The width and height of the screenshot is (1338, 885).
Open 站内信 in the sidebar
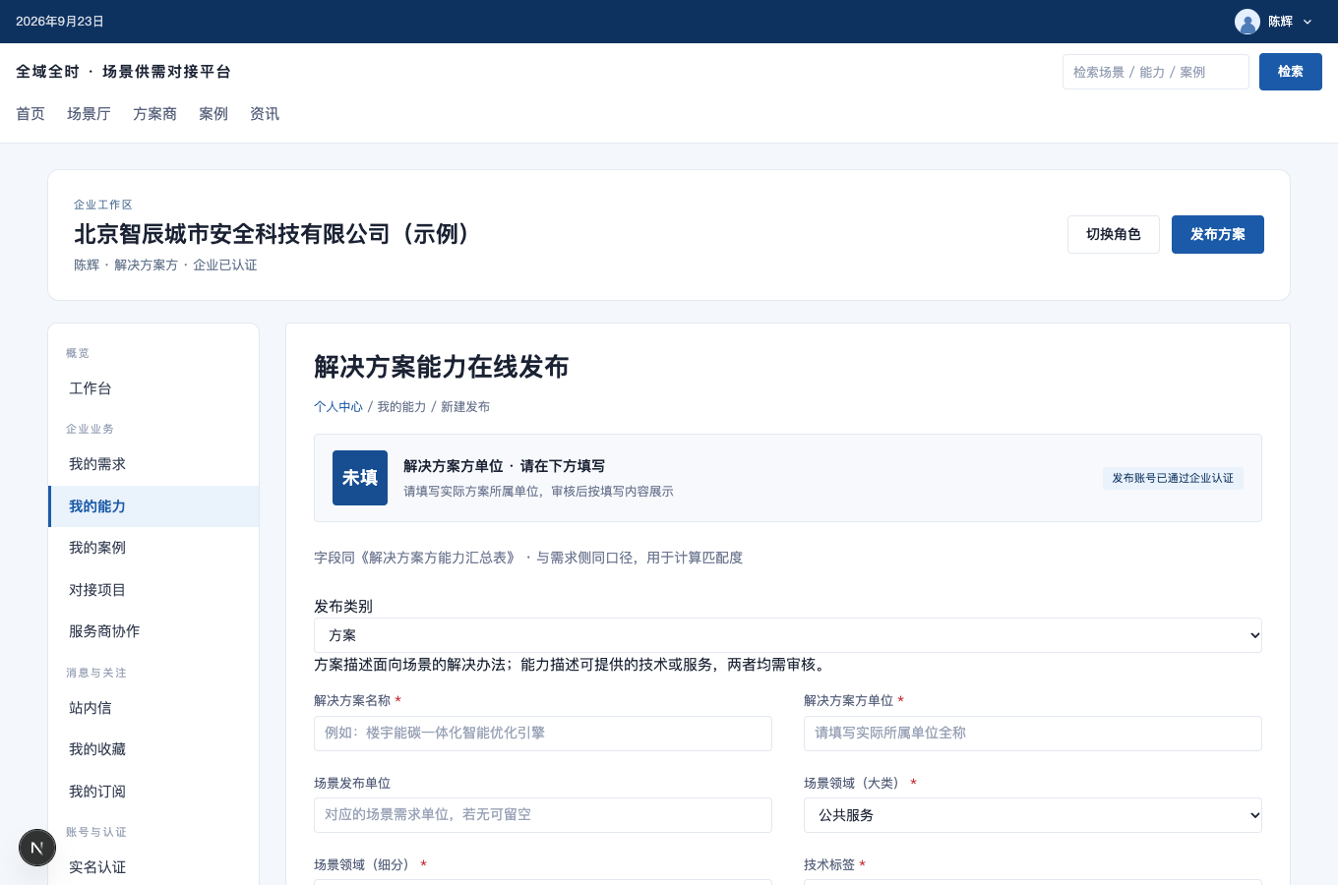pyautogui.click(x=153, y=708)
